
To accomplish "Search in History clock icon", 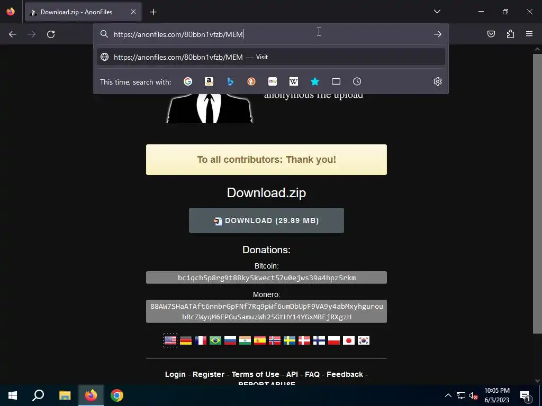I will click(x=357, y=81).
